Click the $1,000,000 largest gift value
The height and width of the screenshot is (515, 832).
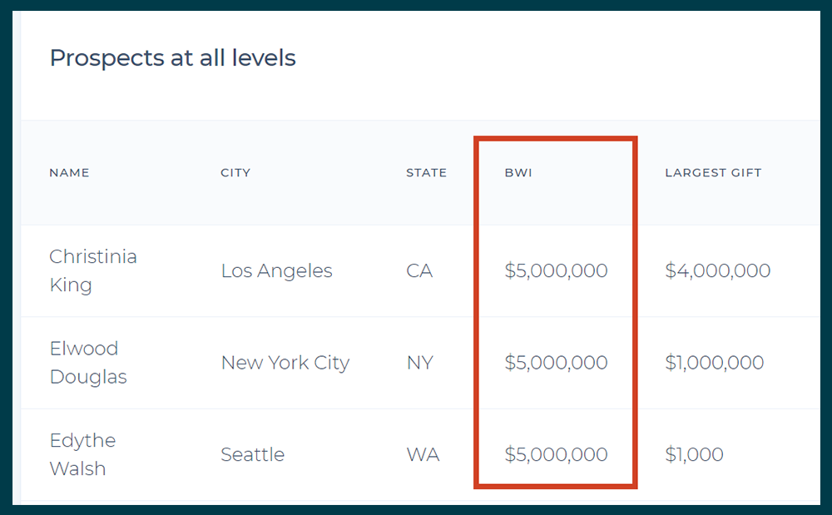[714, 363]
